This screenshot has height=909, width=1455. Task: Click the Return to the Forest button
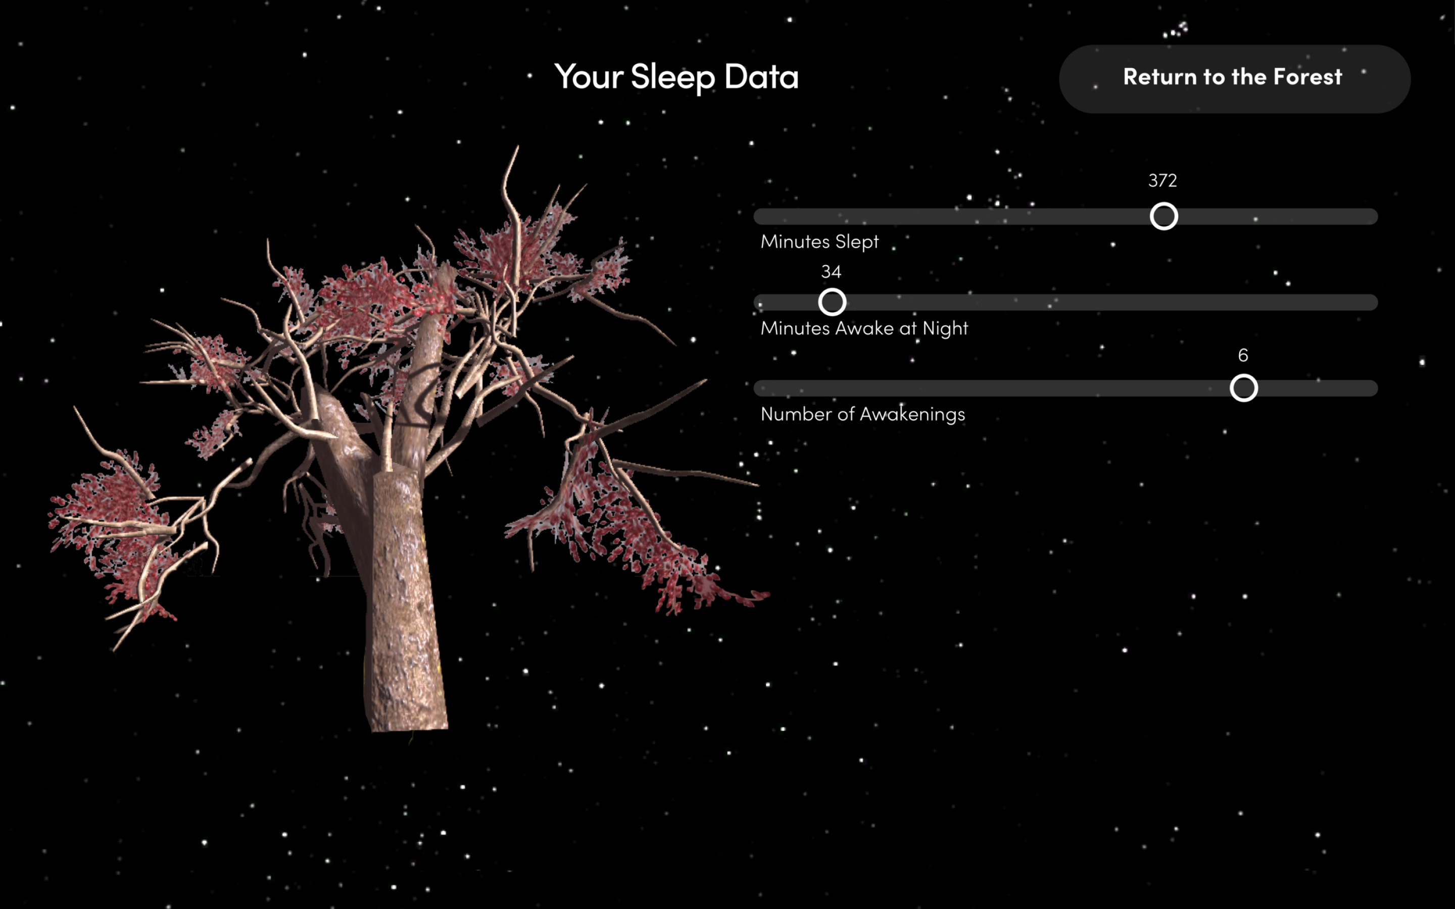[1234, 78]
